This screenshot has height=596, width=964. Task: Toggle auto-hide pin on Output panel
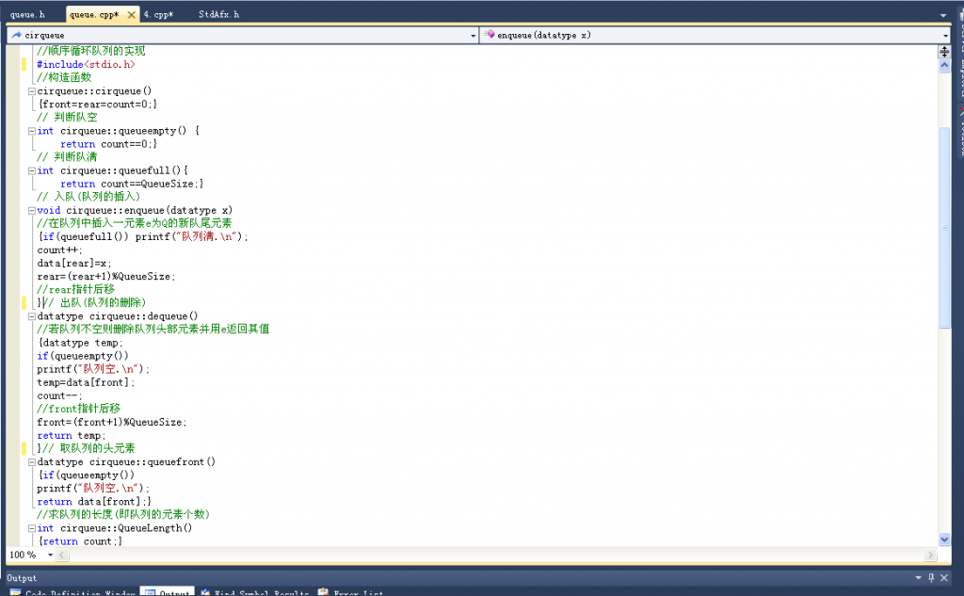point(931,577)
